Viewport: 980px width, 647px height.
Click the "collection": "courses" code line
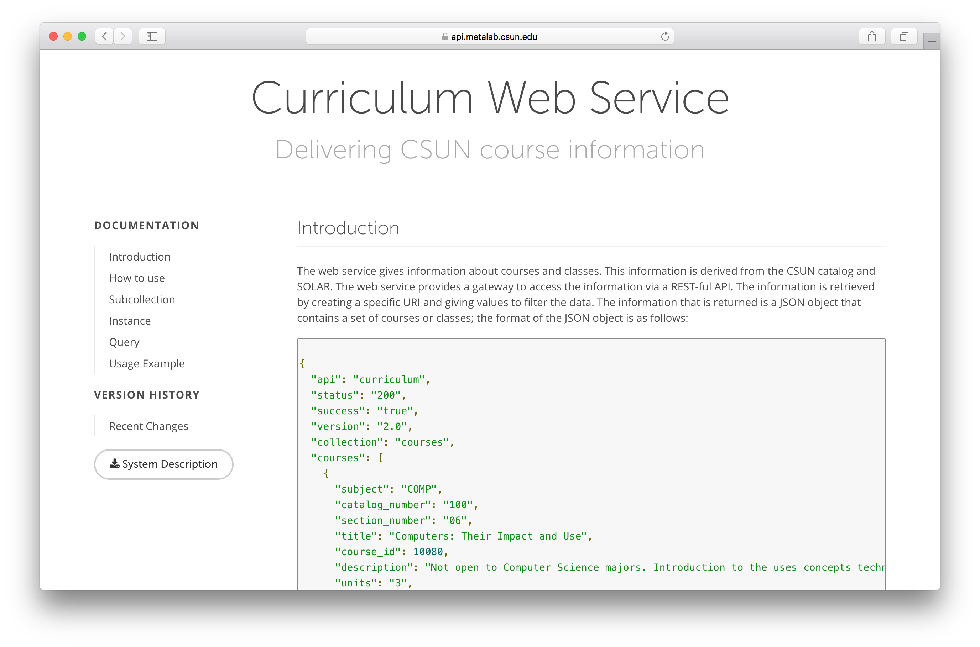click(382, 442)
